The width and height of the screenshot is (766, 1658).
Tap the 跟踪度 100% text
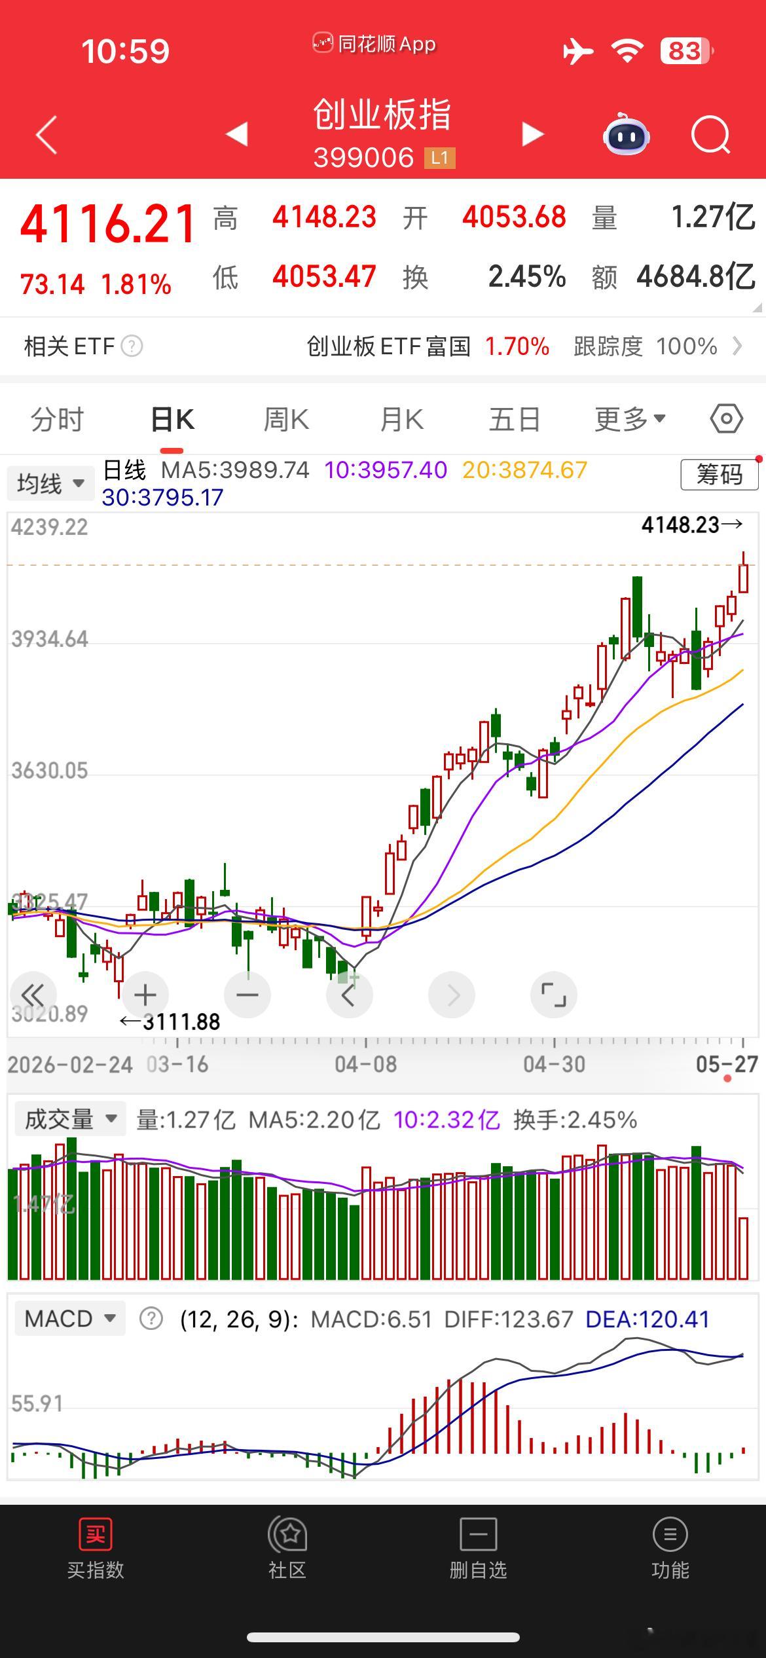point(646,346)
